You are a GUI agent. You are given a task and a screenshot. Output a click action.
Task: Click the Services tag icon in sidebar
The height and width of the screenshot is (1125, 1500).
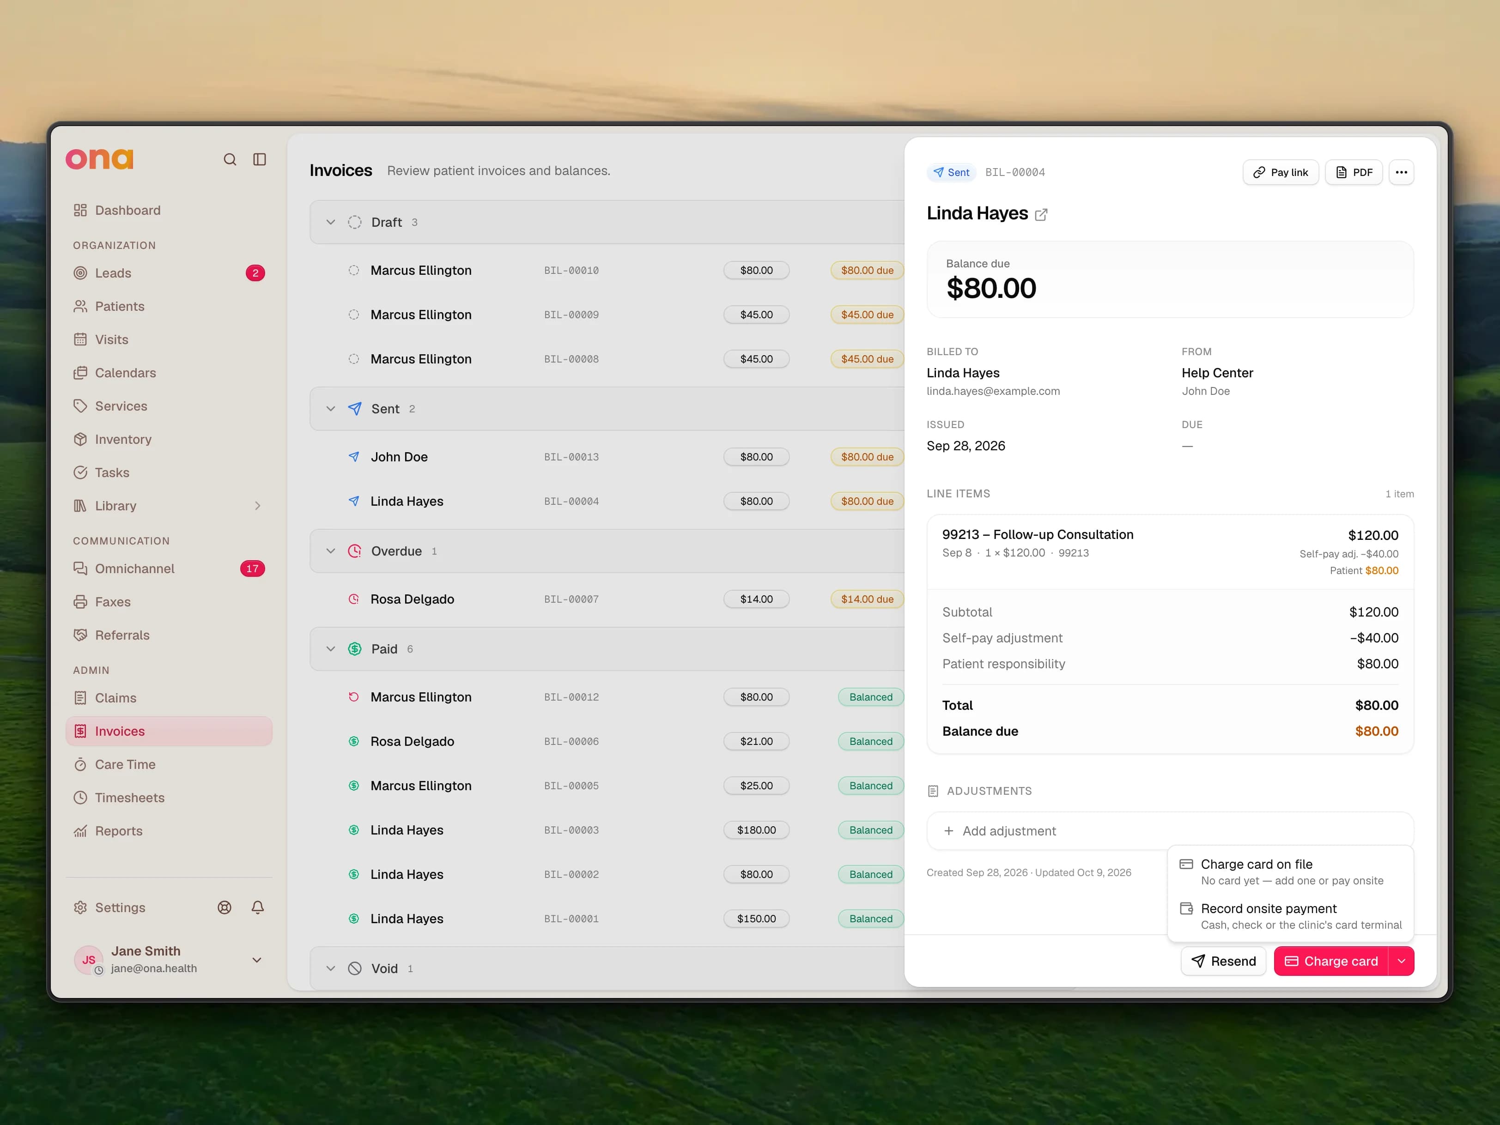[x=80, y=406]
